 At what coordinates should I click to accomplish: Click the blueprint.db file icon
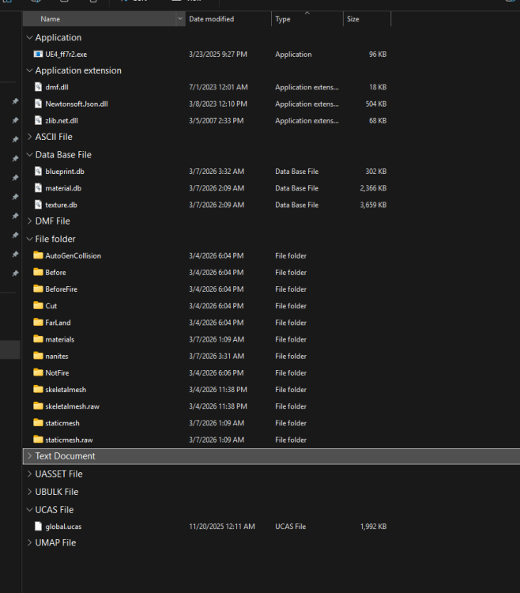38,172
